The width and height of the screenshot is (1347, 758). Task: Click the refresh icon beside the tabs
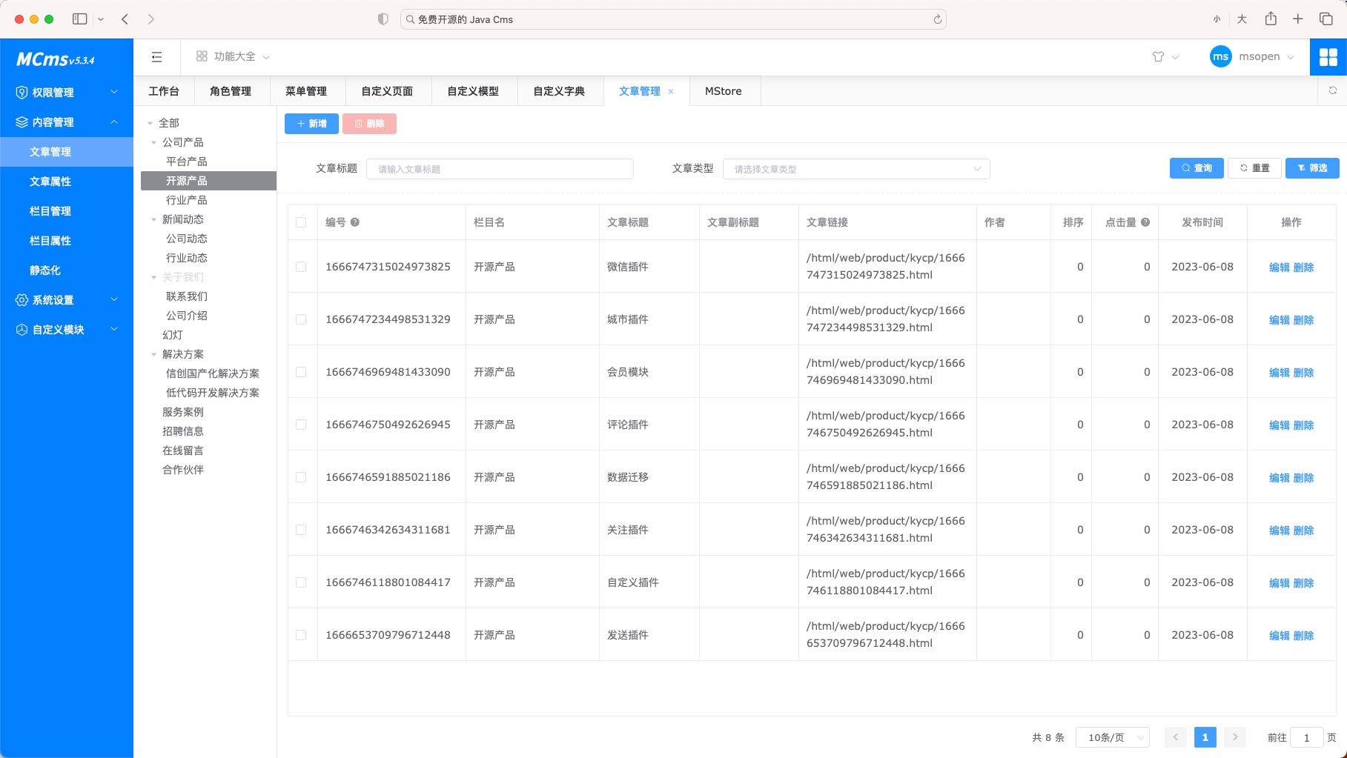[1334, 90]
